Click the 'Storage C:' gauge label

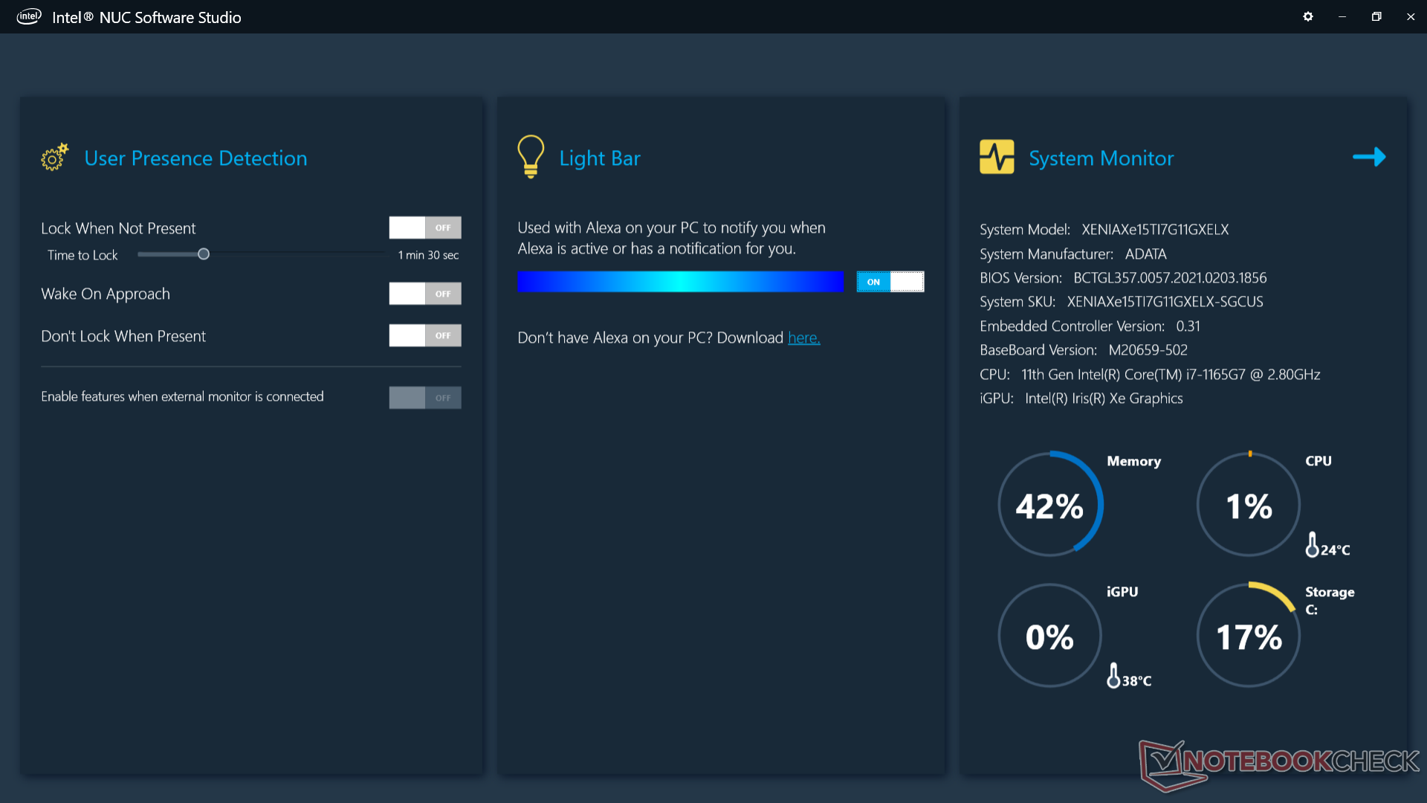pyautogui.click(x=1330, y=601)
